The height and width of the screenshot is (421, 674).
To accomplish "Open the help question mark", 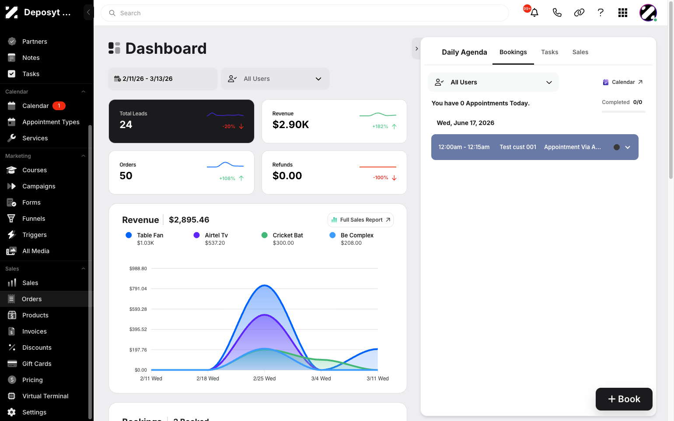I will [x=601, y=13].
